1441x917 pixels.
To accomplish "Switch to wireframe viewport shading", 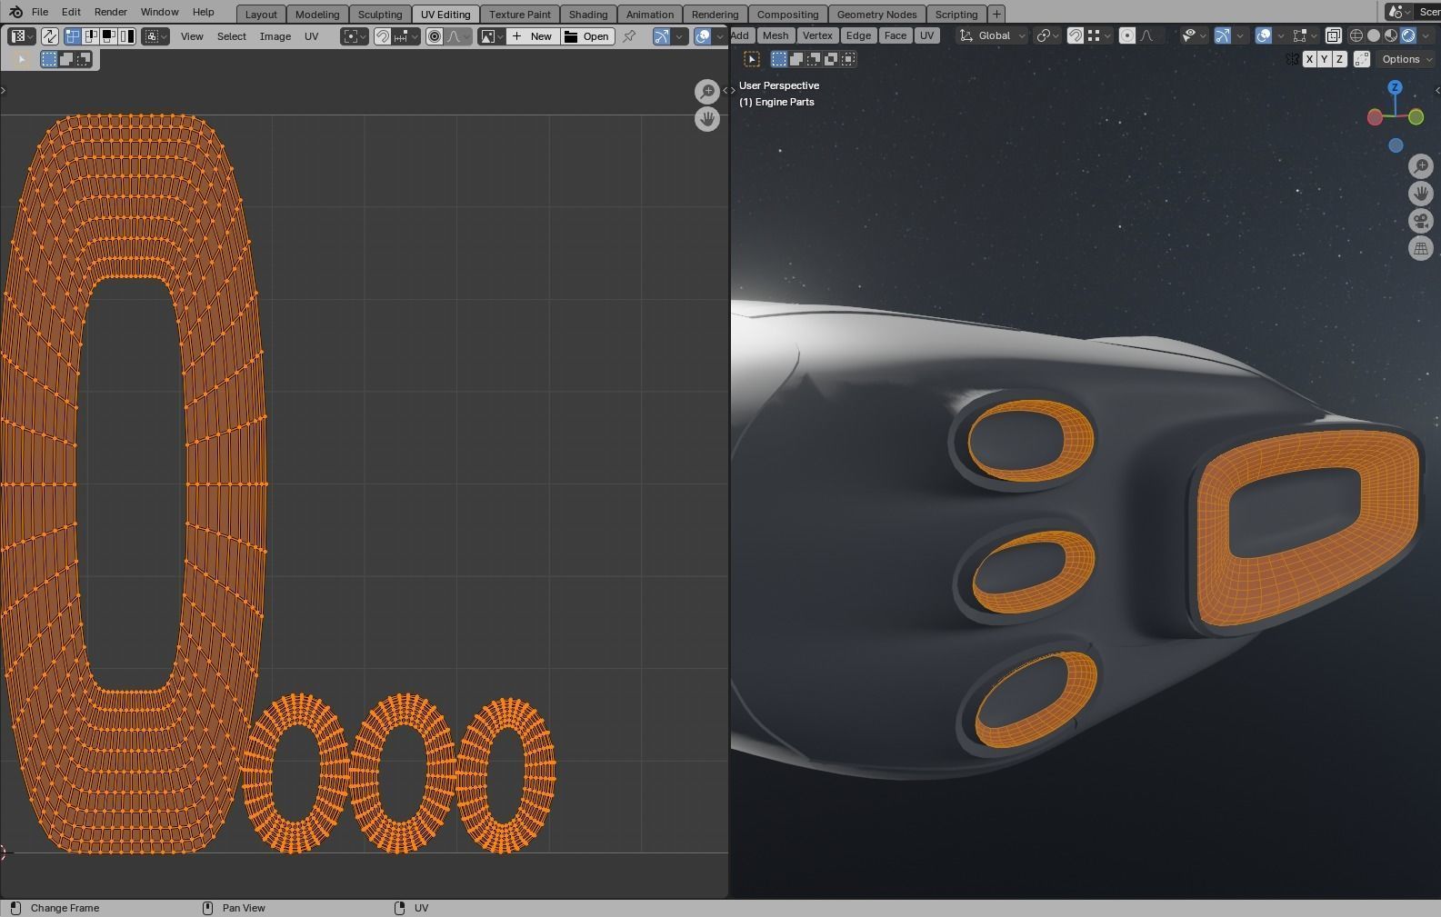I will [1356, 35].
